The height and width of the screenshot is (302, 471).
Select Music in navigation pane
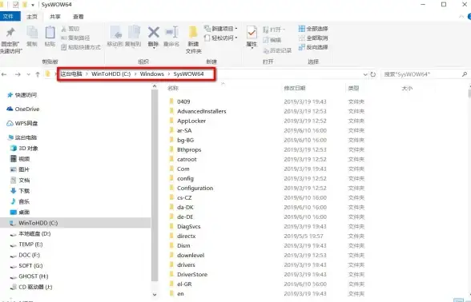20,201
